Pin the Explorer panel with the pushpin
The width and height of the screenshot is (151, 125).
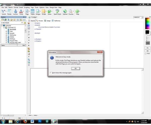(x=24, y=17)
